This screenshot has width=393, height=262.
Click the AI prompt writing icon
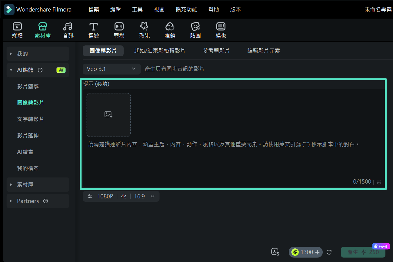pos(275,252)
